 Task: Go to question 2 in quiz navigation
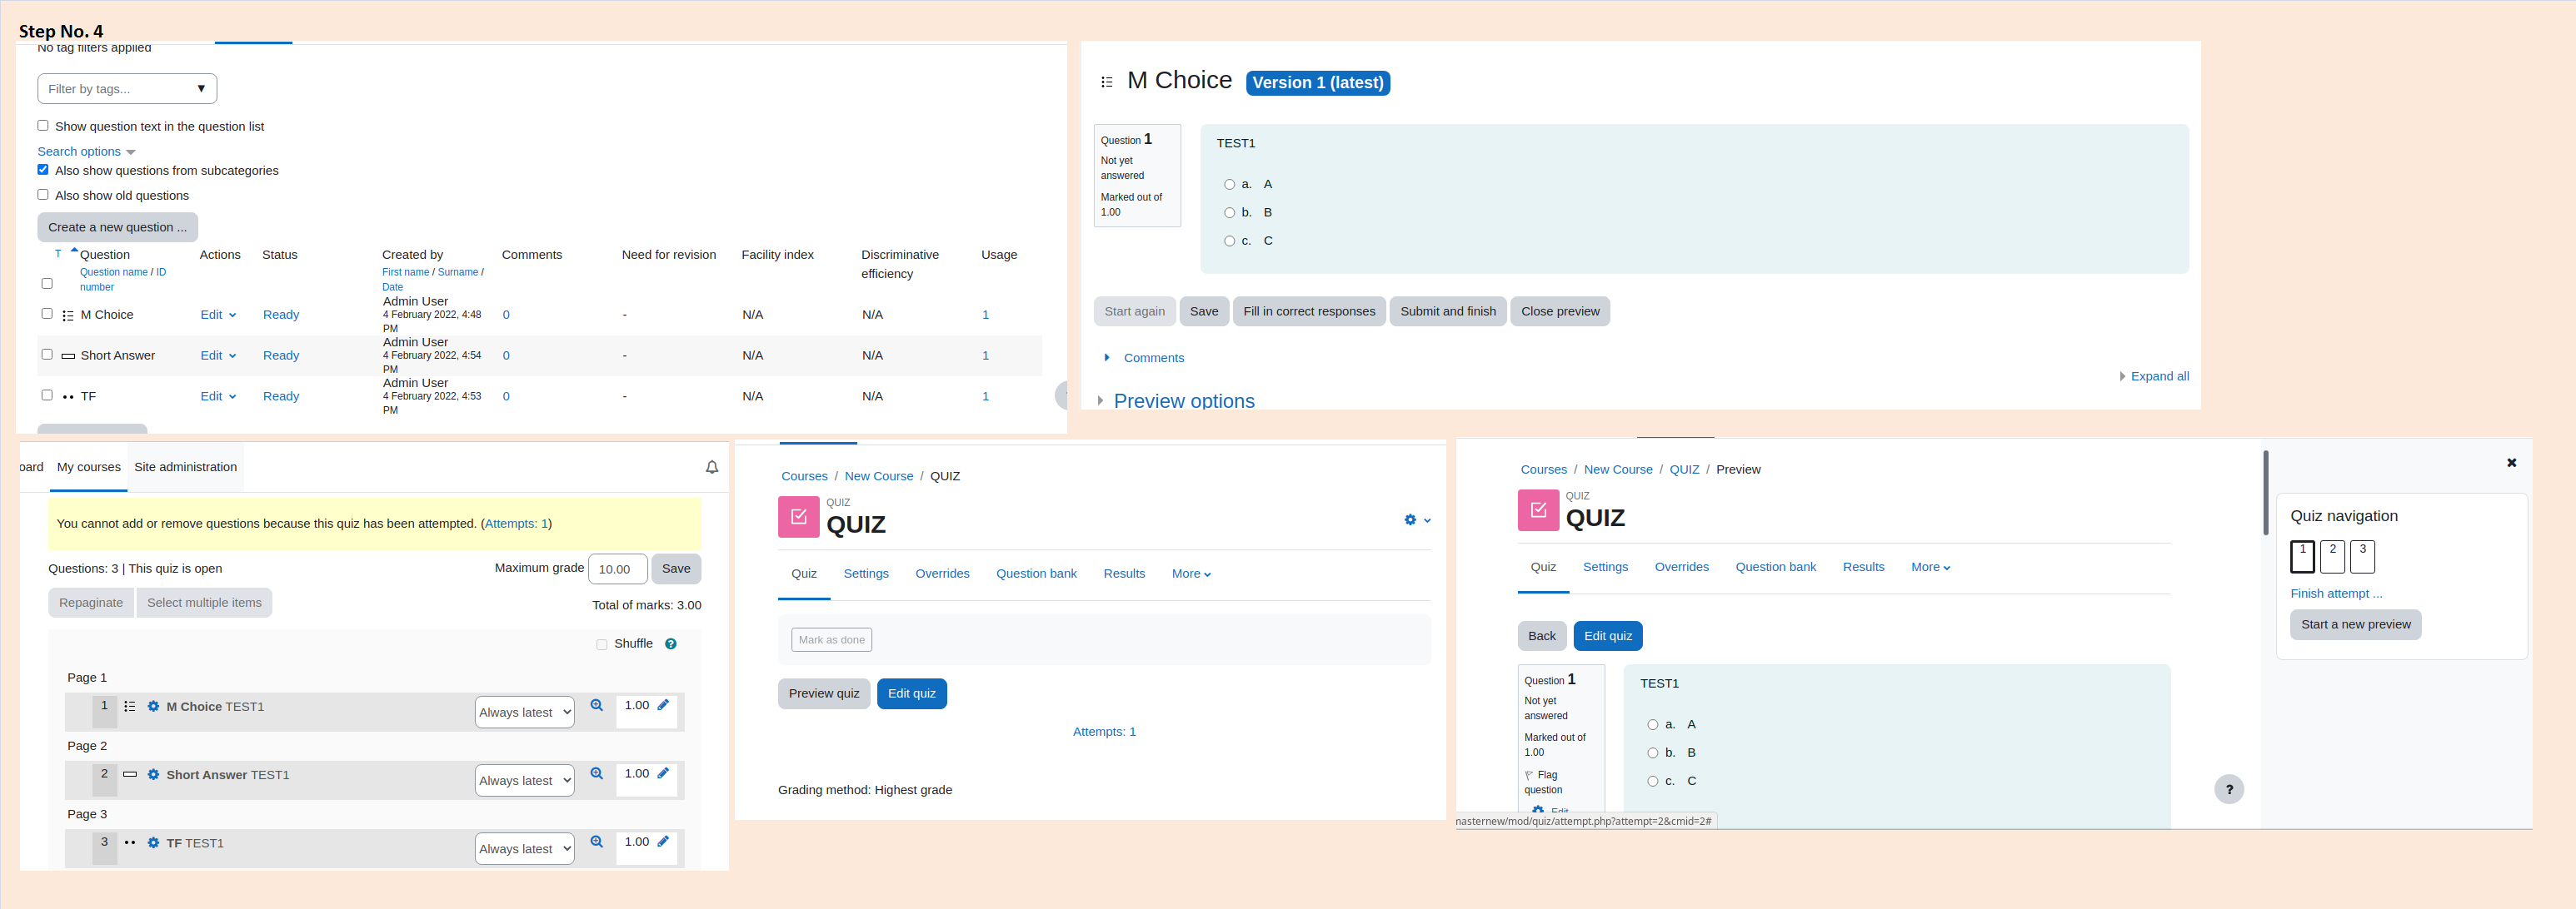click(2332, 556)
